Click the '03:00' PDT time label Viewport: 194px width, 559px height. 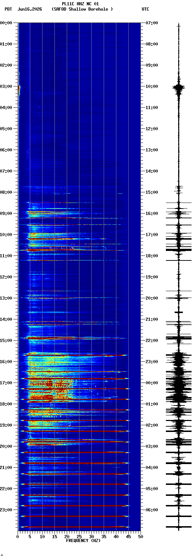(x=6, y=86)
